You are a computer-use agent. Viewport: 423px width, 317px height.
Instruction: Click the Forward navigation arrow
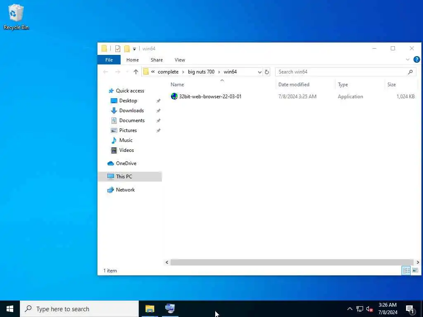118,72
